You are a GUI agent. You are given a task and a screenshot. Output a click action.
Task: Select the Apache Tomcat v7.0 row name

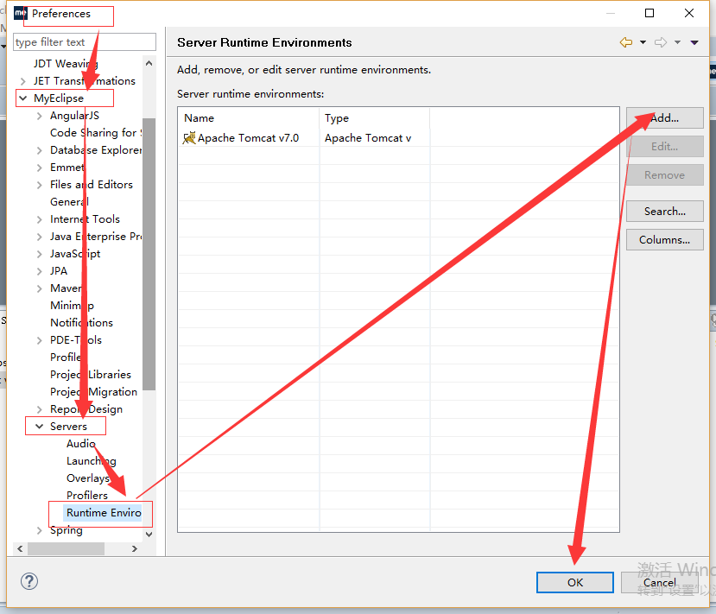248,138
